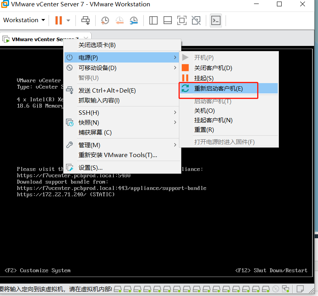Click the https://172.22.71.240/ console text
The image size is (318, 296).
coord(51,194)
